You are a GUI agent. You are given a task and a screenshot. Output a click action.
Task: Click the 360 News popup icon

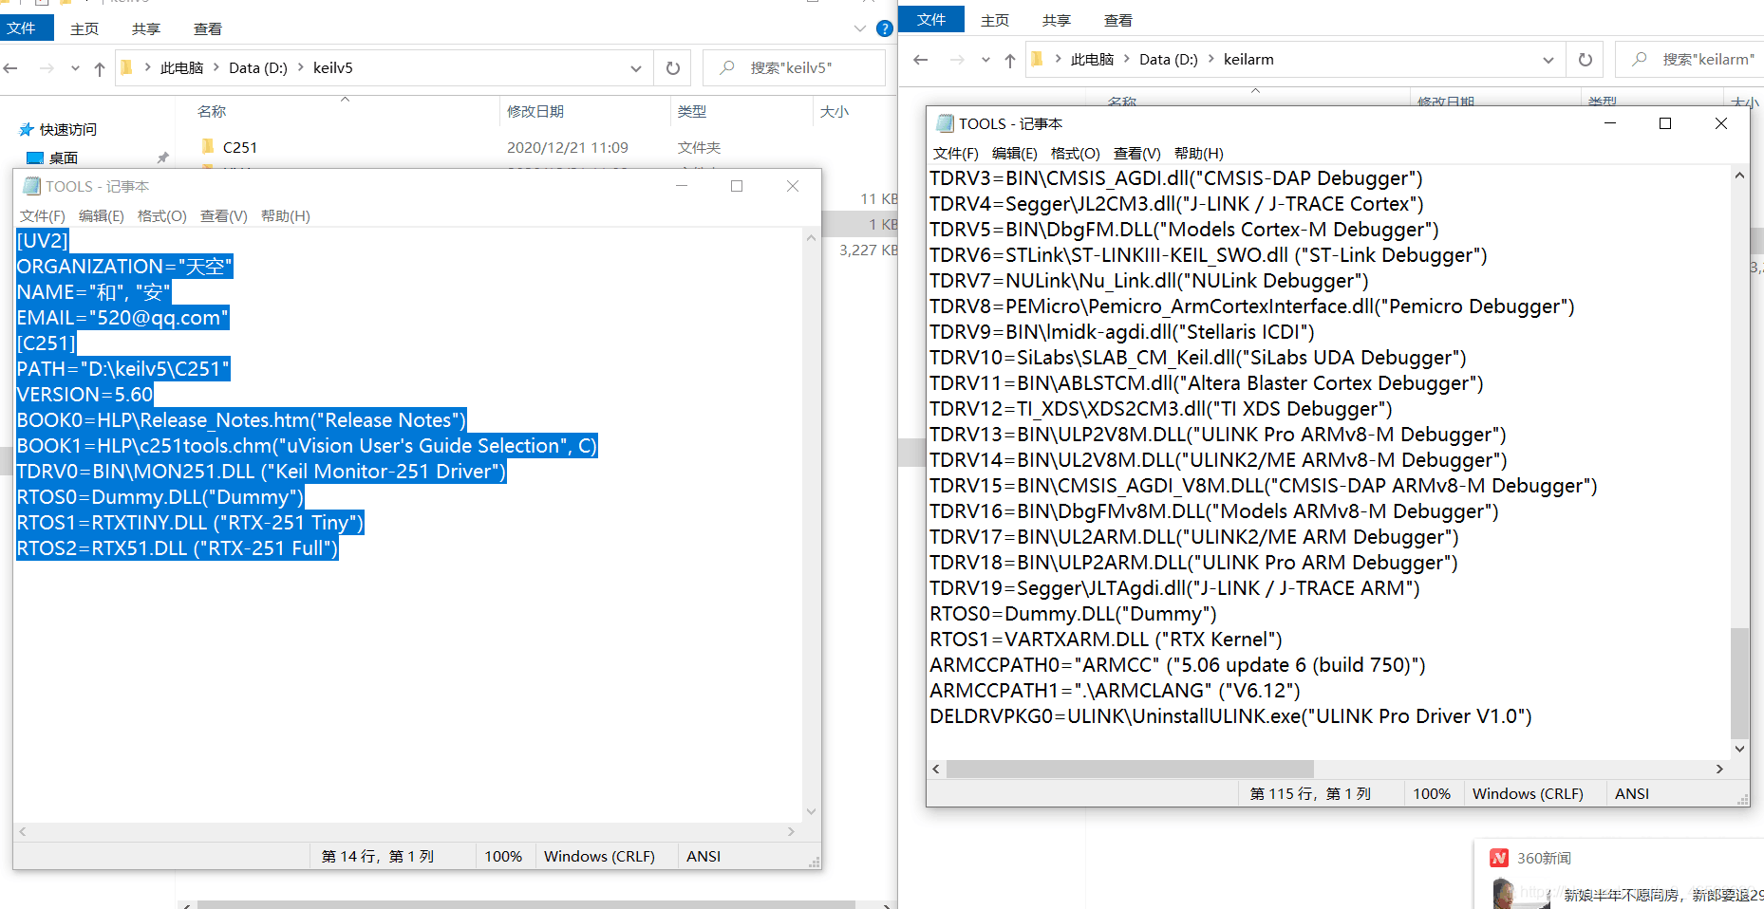click(1499, 858)
